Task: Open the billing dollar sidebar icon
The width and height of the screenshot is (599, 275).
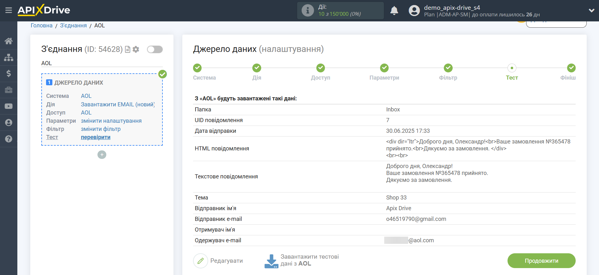Action: click(x=9, y=74)
